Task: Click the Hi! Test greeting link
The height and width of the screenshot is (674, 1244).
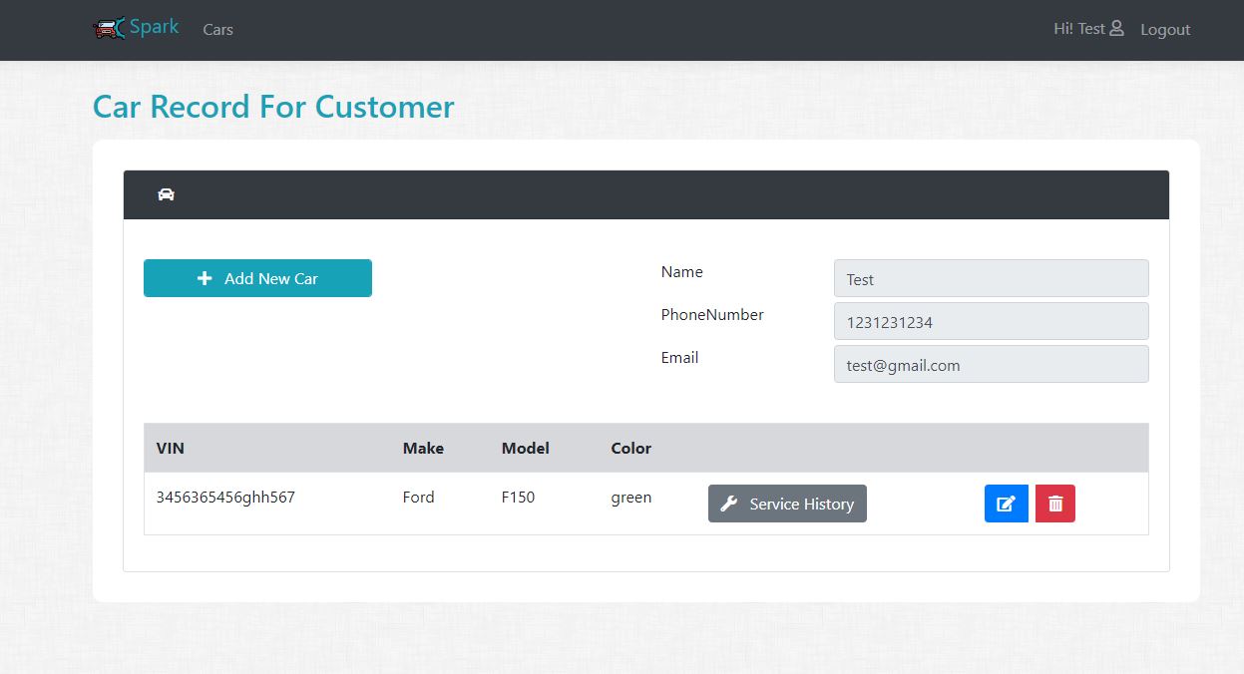Action: pos(1078,29)
